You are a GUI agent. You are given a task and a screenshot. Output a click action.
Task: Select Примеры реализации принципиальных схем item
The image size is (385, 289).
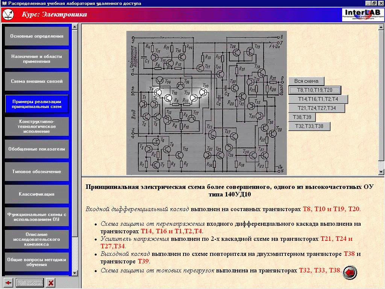pos(36,104)
